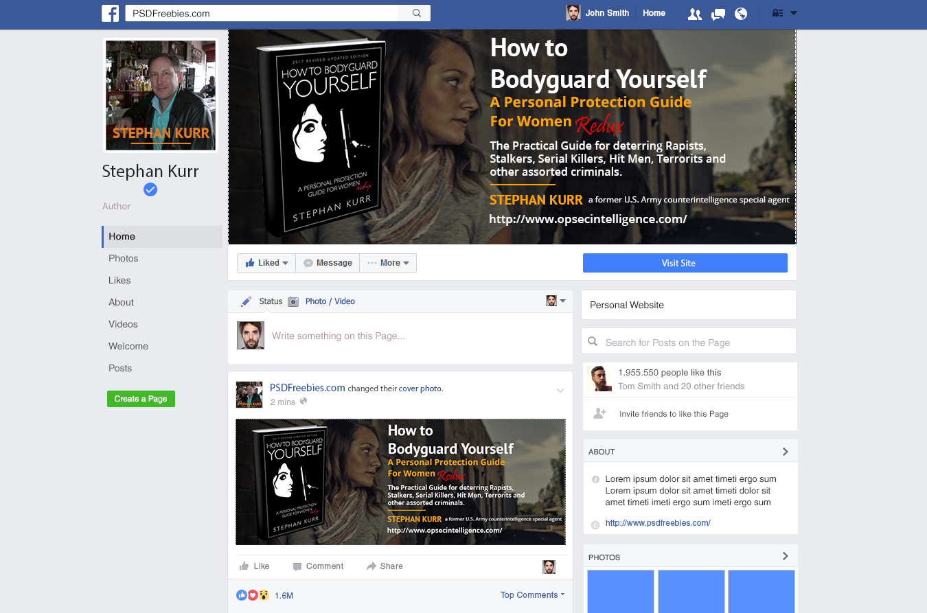This screenshot has width=927, height=613.
Task: Click the Share arrow icon
Action: [371, 566]
